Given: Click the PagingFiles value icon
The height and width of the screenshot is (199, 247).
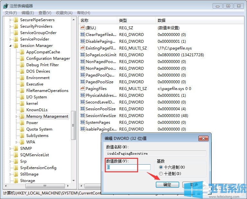Looking at the screenshot, I should 82,88.
